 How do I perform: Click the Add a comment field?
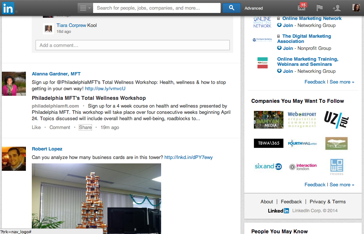pyautogui.click(x=133, y=45)
